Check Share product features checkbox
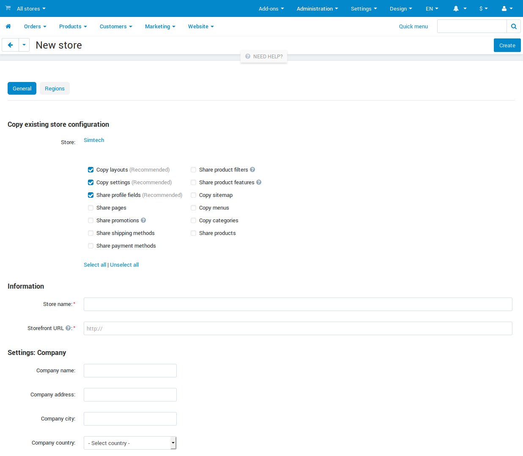 193,182
